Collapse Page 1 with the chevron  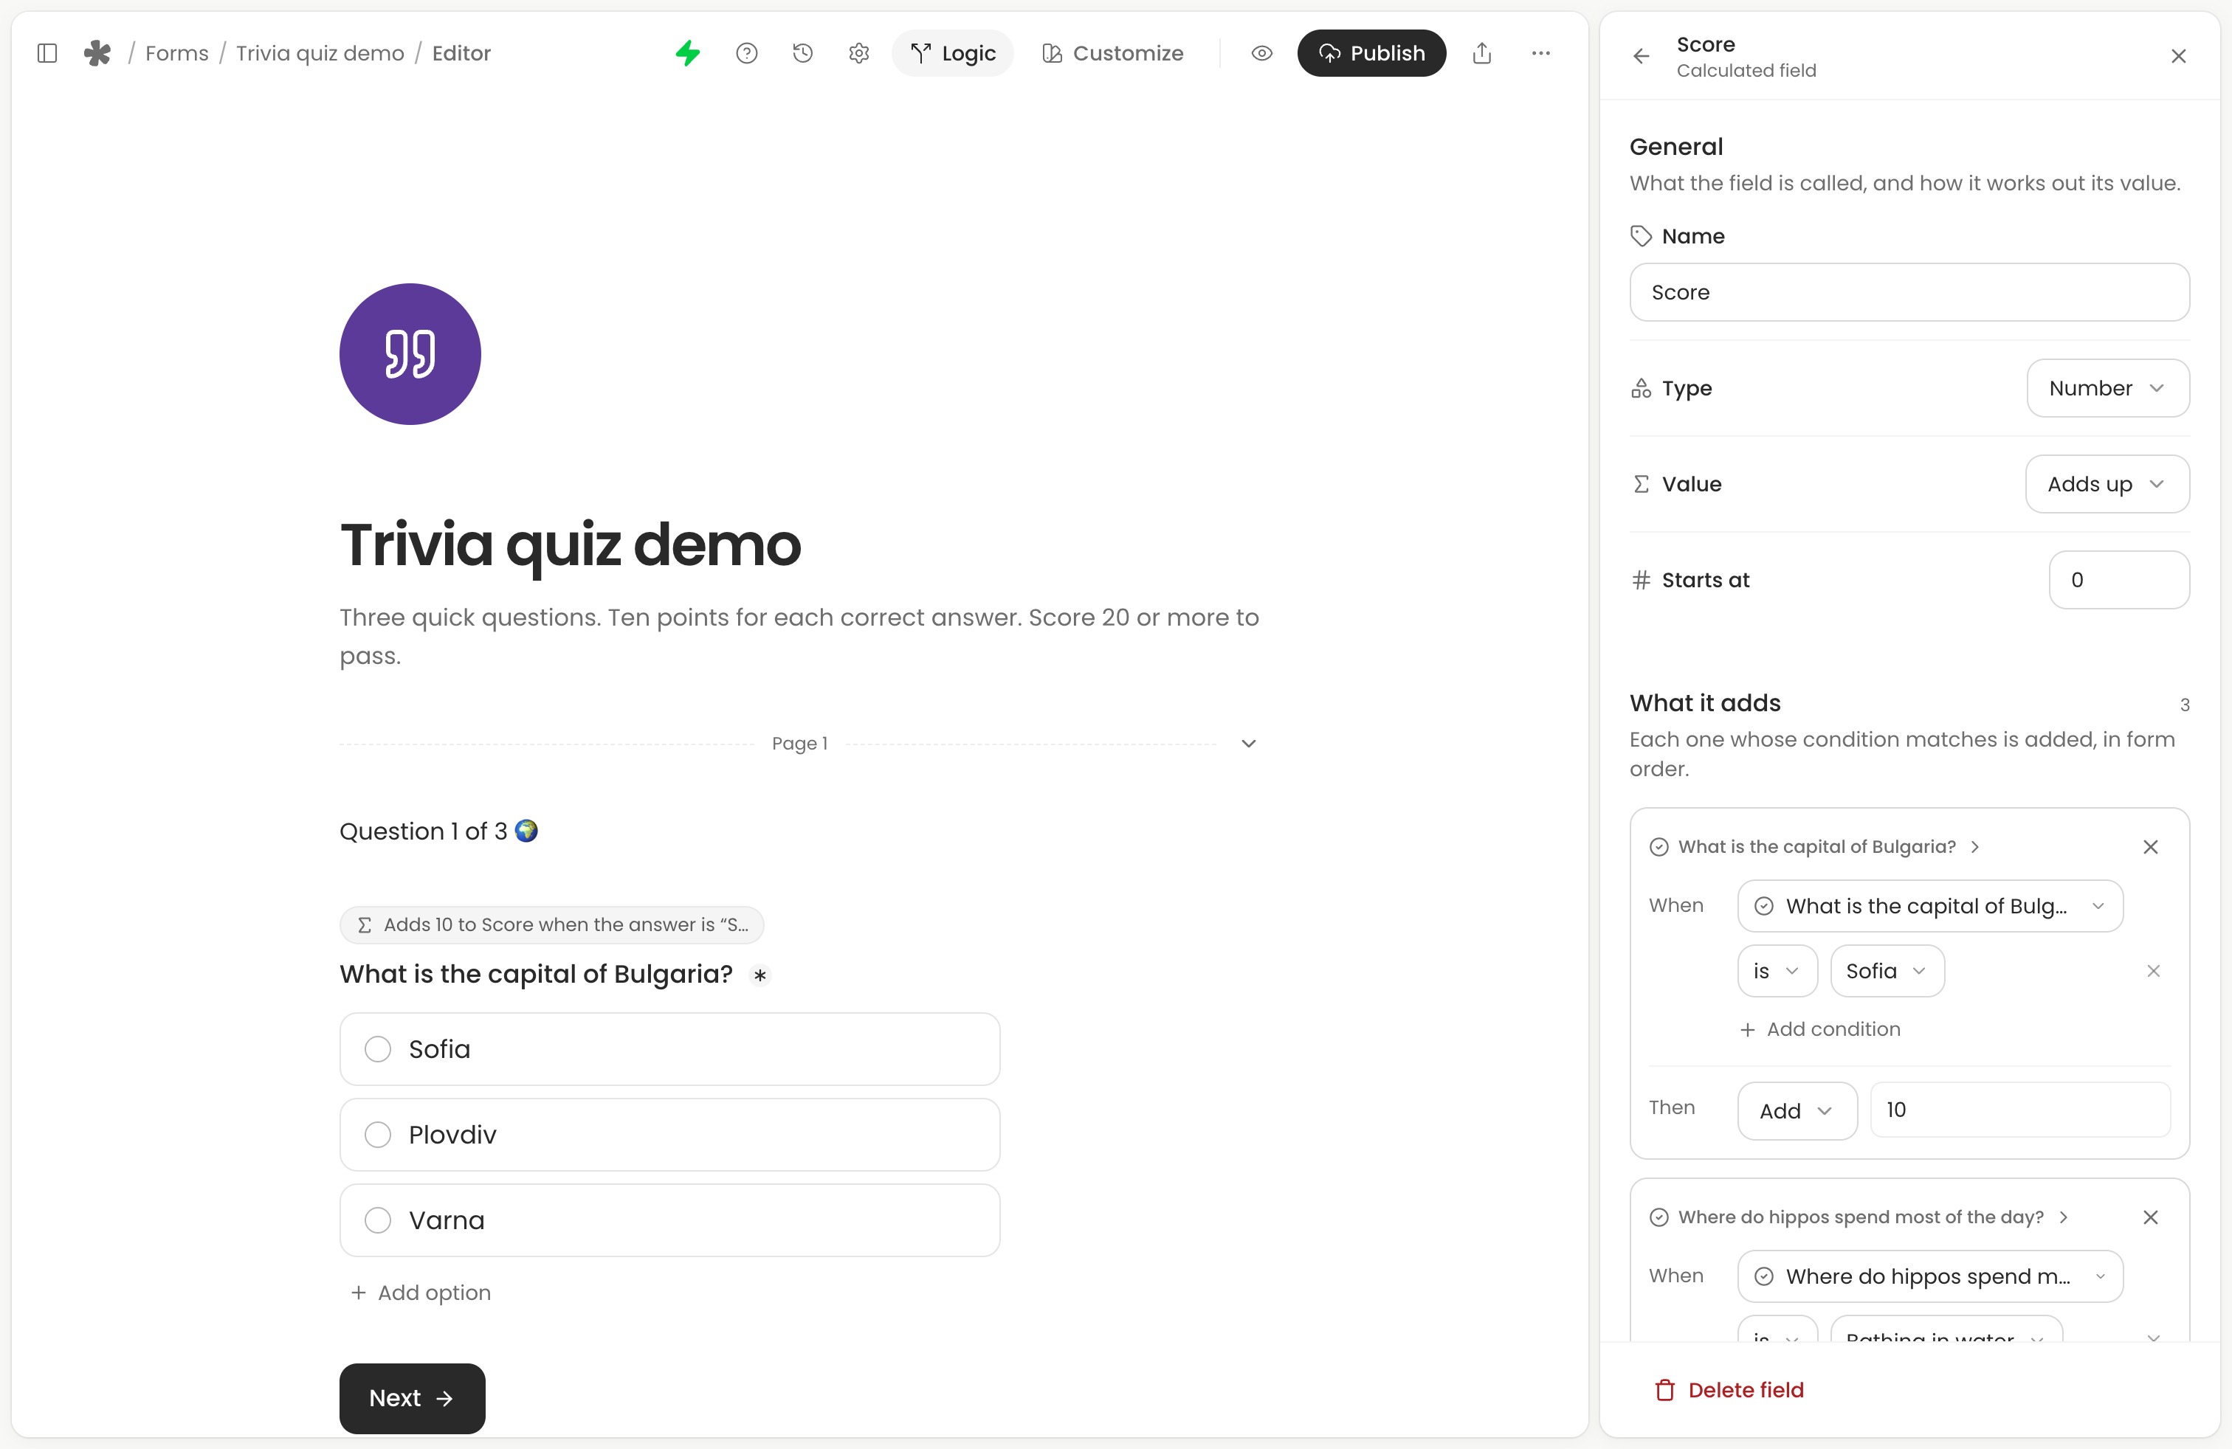1248,744
